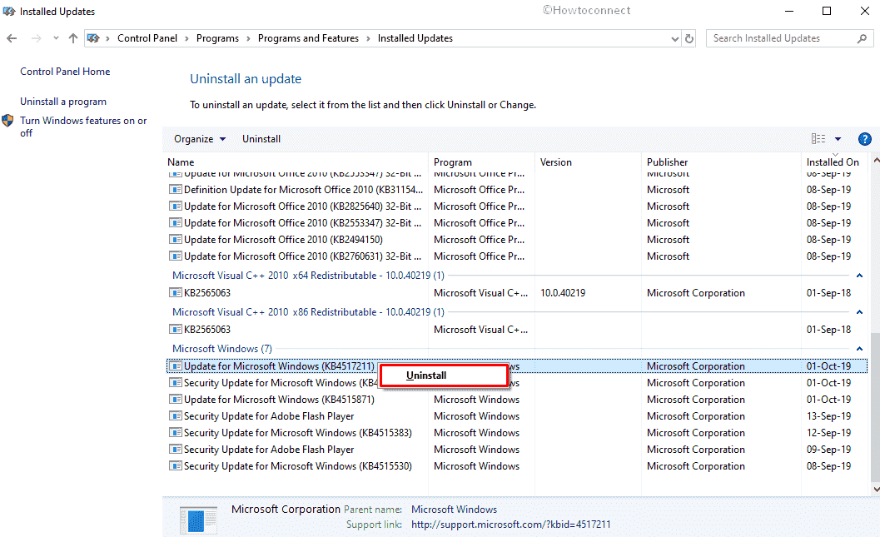Open the Help question mark icon
Screen dimensions: 880x537
pos(864,139)
